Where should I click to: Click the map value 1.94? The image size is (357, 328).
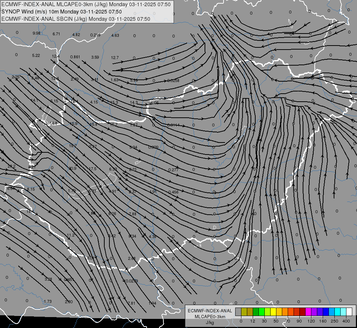152,303
